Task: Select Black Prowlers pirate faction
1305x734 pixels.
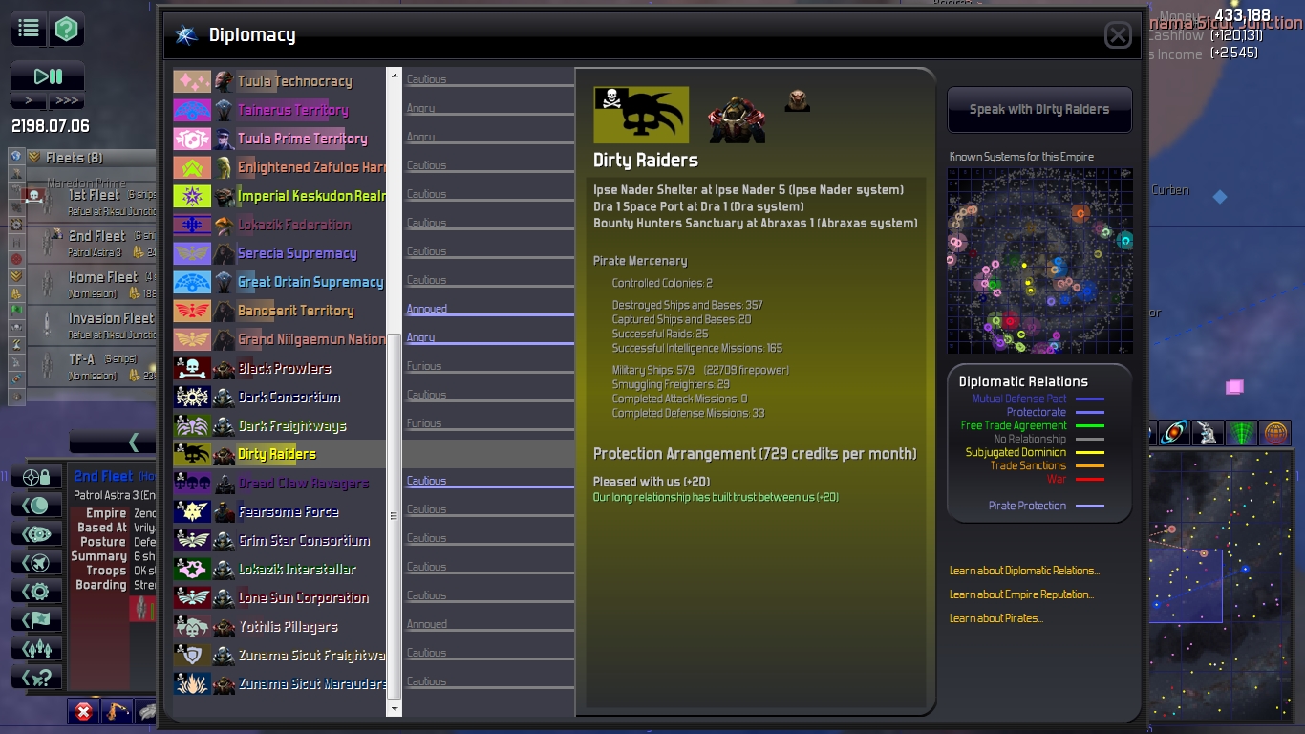Action: click(x=279, y=368)
